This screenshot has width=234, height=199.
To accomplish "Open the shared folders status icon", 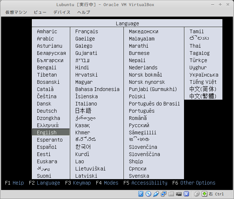I will click(171, 194).
